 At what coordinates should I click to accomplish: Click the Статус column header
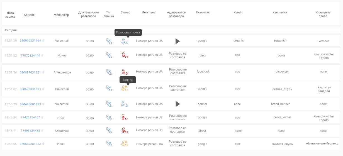[125, 13]
